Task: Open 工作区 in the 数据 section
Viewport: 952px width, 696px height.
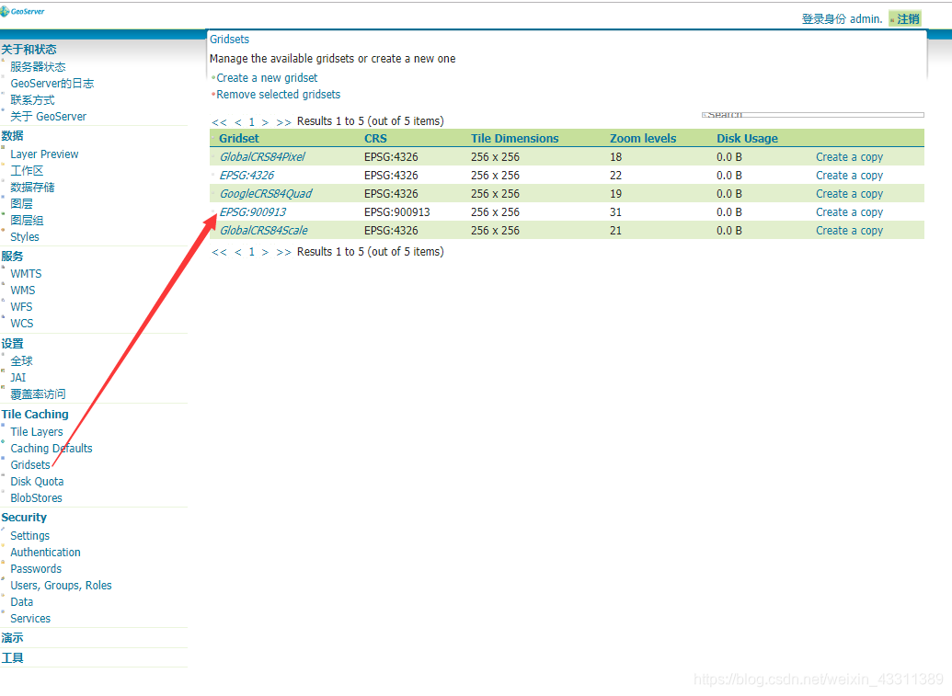Action: [x=27, y=170]
